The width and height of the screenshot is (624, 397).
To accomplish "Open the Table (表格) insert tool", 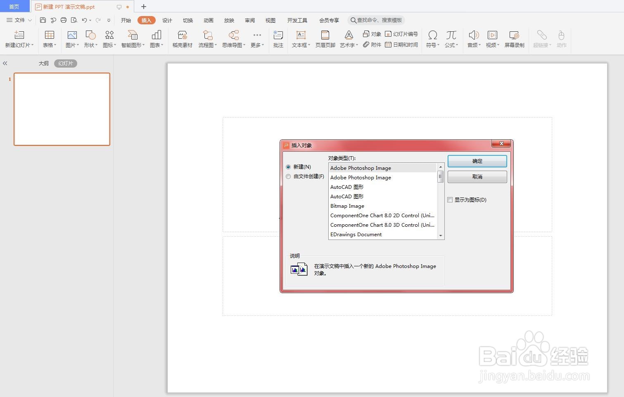I will [x=50, y=35].
